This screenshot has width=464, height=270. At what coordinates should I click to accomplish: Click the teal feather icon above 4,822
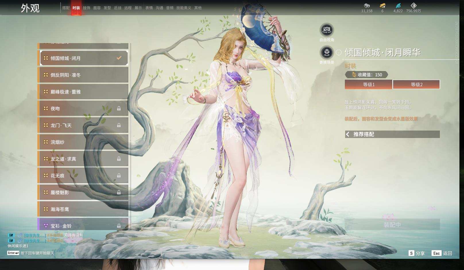tap(398, 5)
